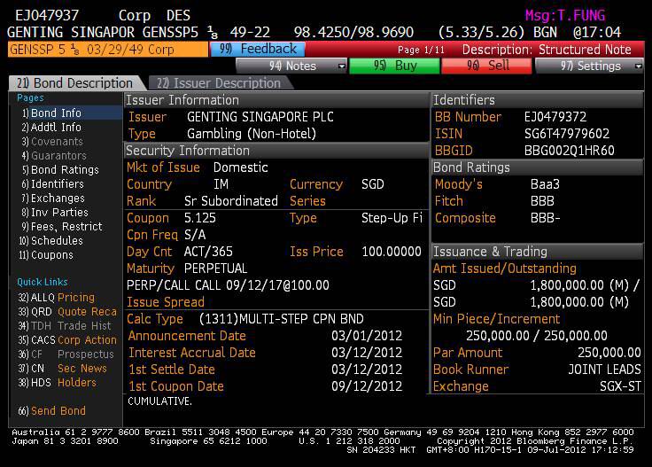
Task: Open Coupons page
Action: click(46, 254)
